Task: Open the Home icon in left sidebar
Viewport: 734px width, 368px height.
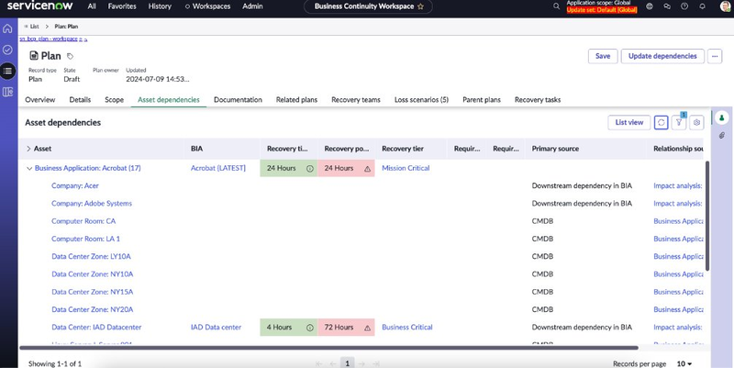Action: [7, 28]
